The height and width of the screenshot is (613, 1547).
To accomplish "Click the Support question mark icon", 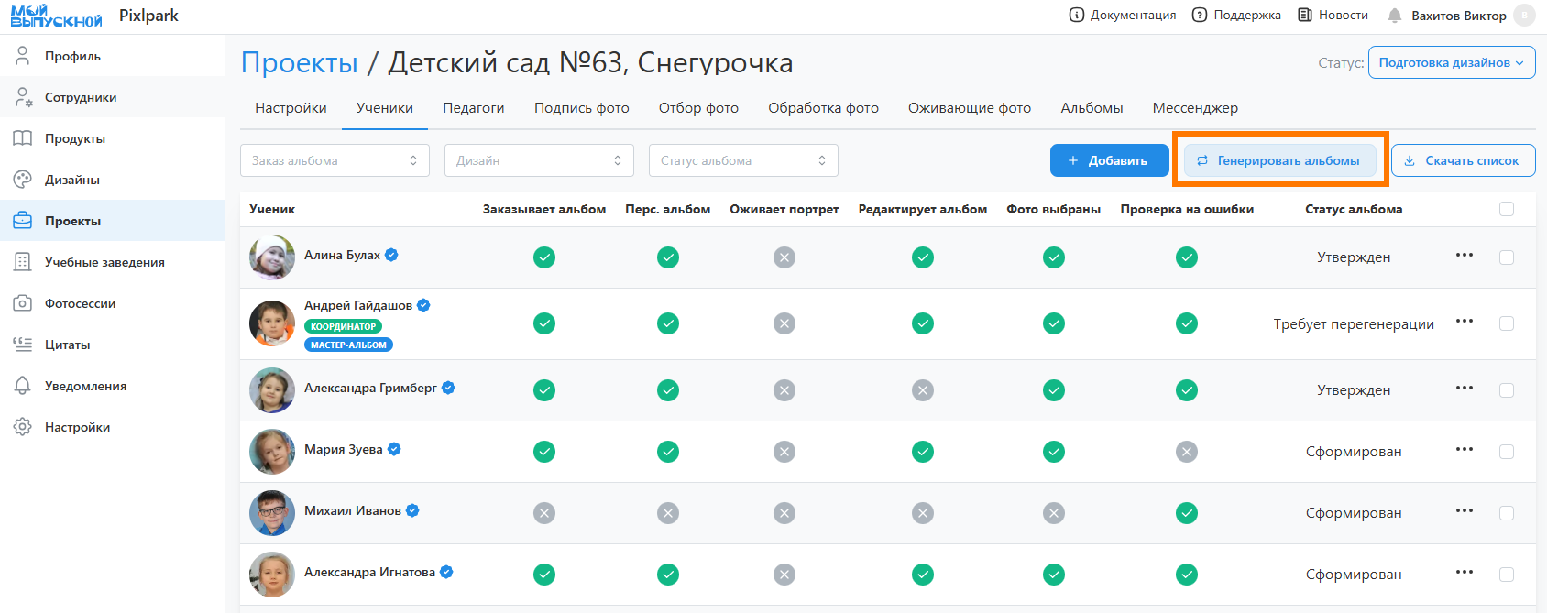I will pyautogui.click(x=1200, y=15).
